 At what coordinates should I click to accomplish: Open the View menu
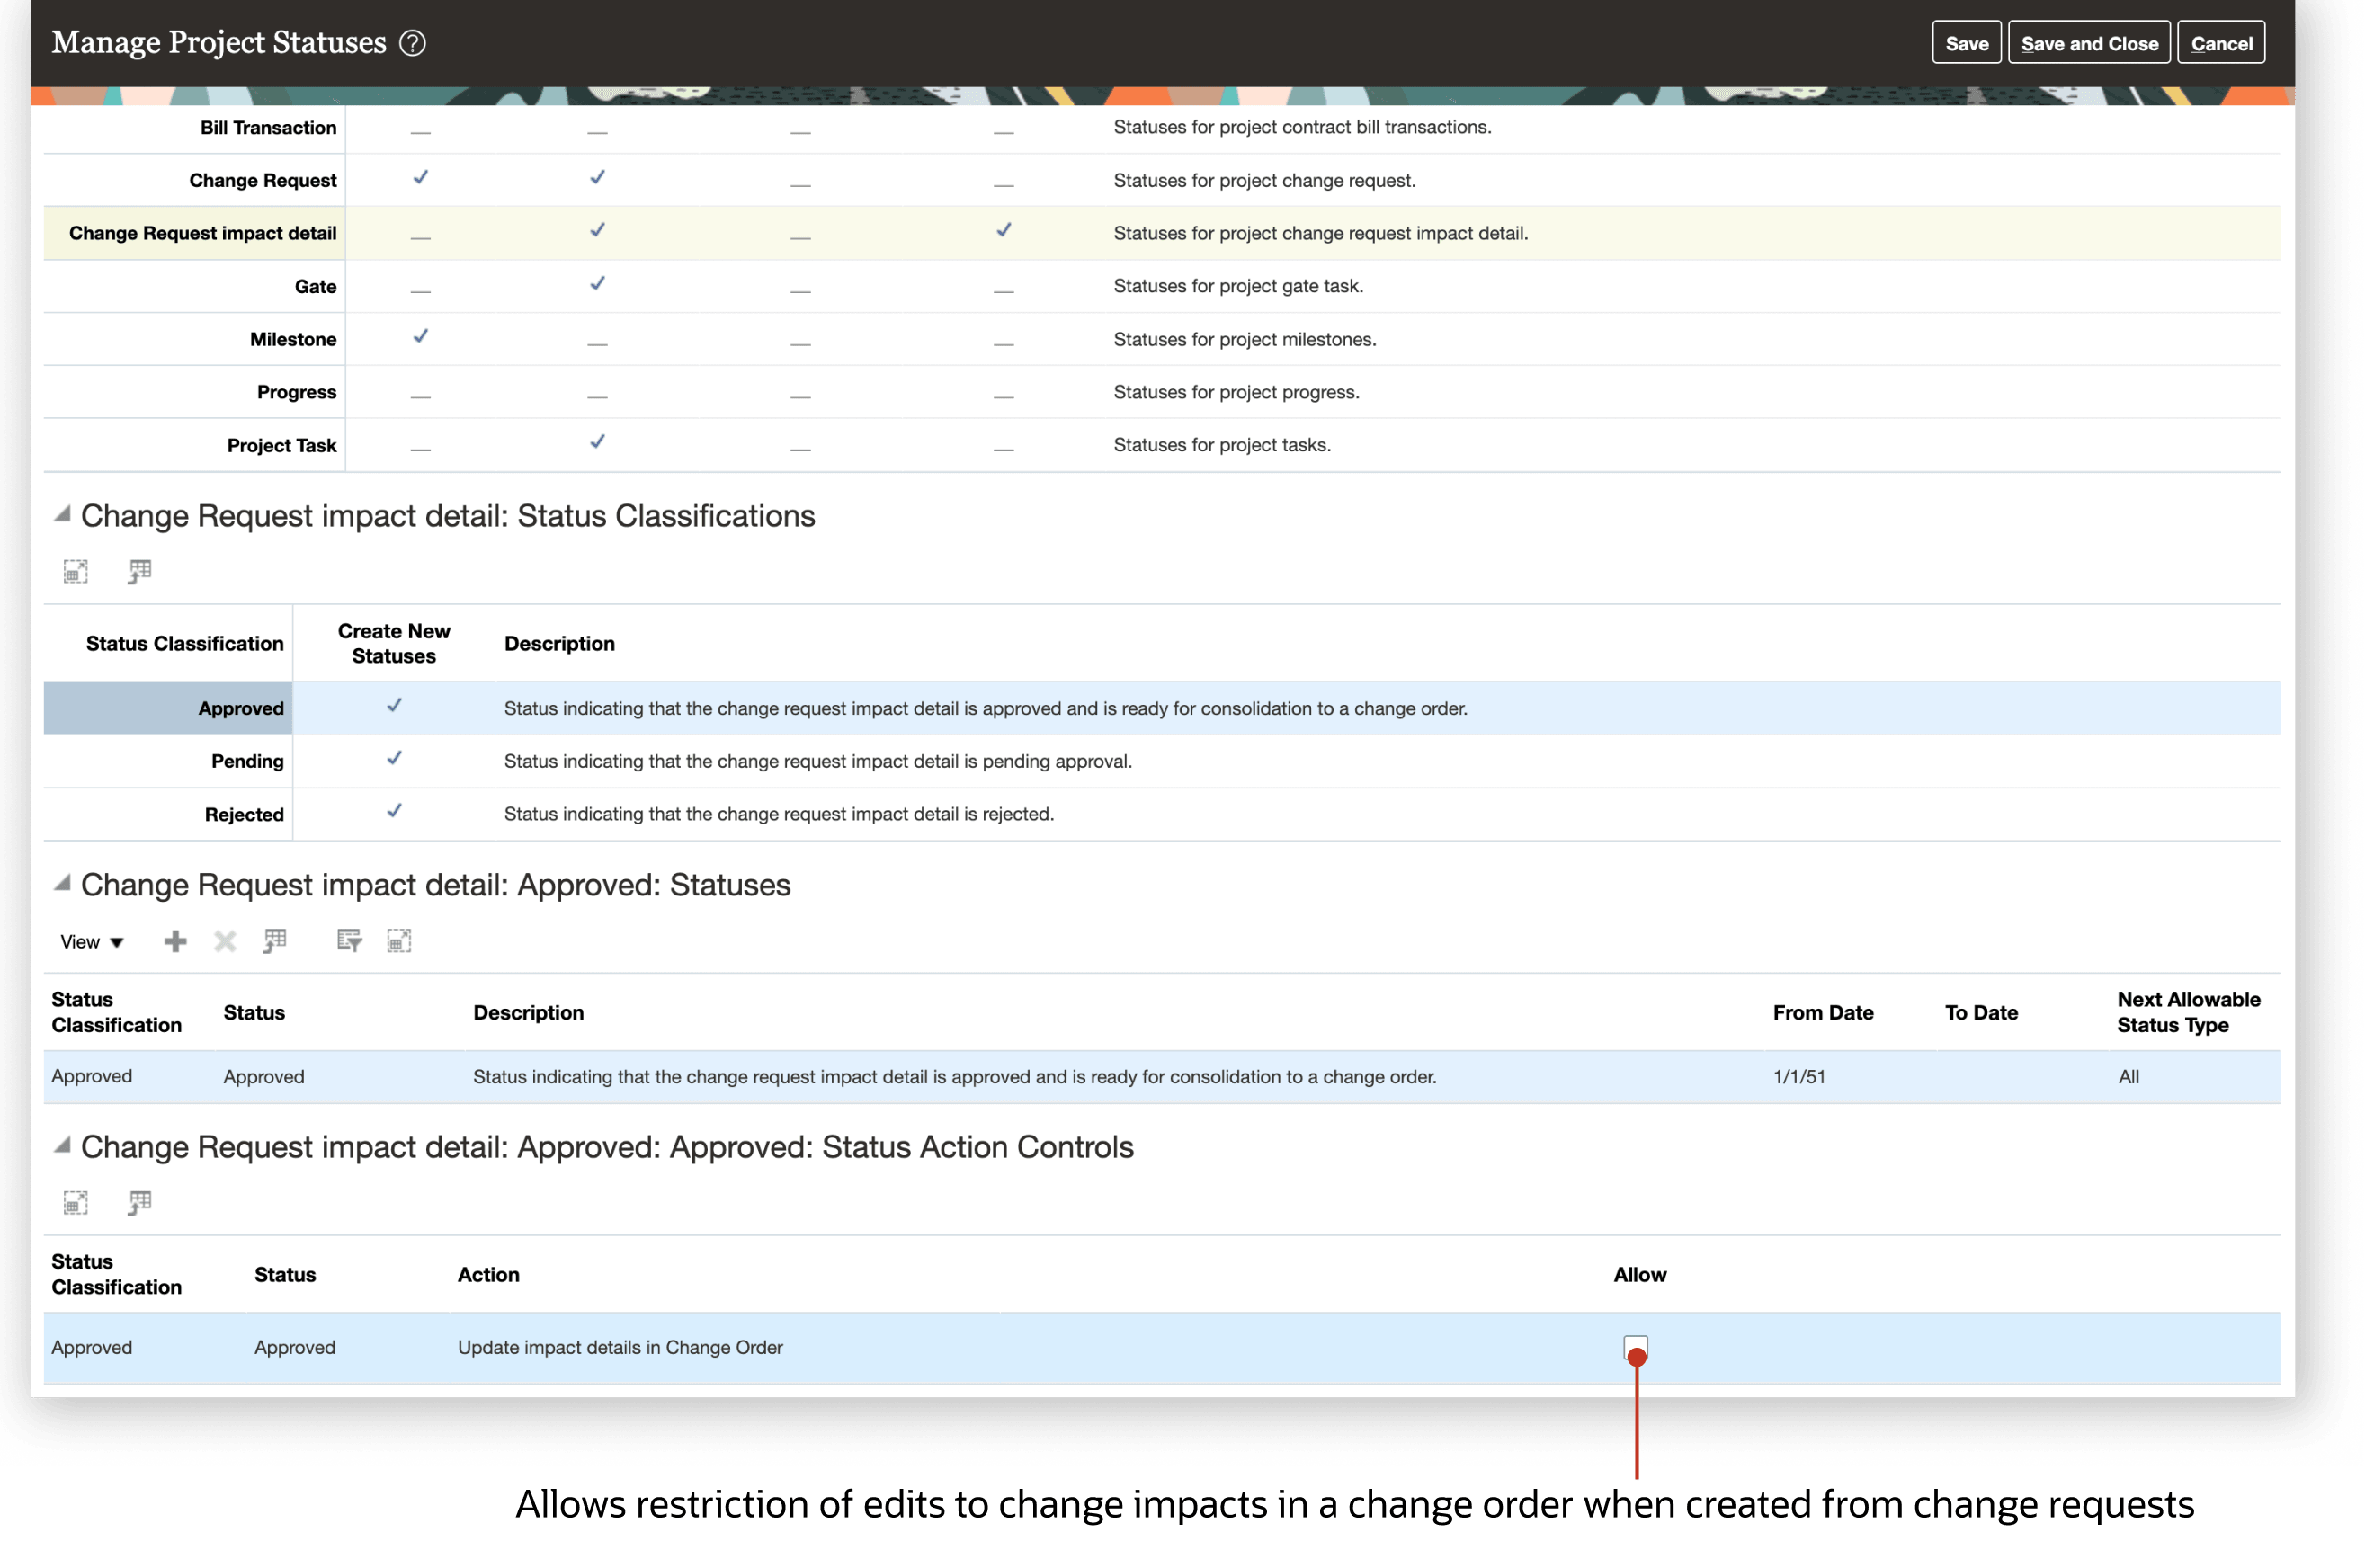pos(90,941)
